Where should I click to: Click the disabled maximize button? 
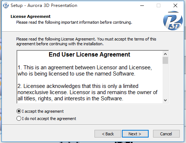coord(159,5)
